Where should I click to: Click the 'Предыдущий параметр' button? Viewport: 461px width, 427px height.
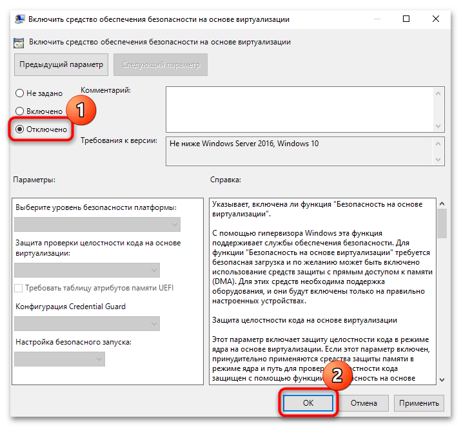point(61,64)
